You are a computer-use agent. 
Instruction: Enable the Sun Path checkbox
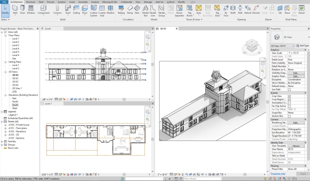tap(289, 90)
